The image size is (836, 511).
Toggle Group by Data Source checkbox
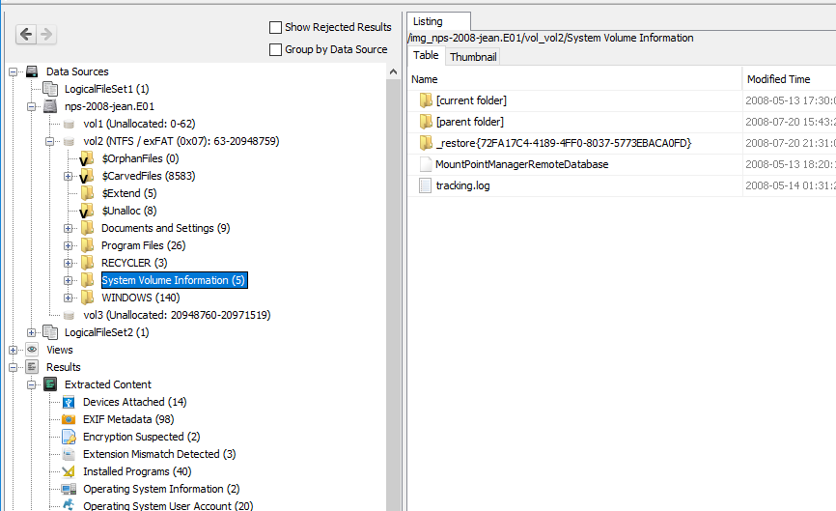(x=276, y=49)
